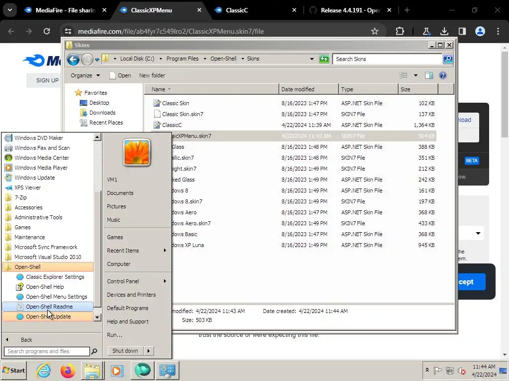The image size is (509, 381).
Task: Open Chrome profile avatar
Action: click(x=480, y=31)
